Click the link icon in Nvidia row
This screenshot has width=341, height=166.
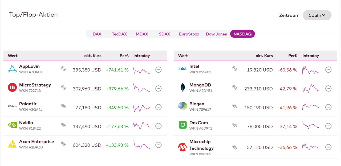(x=63, y=125)
